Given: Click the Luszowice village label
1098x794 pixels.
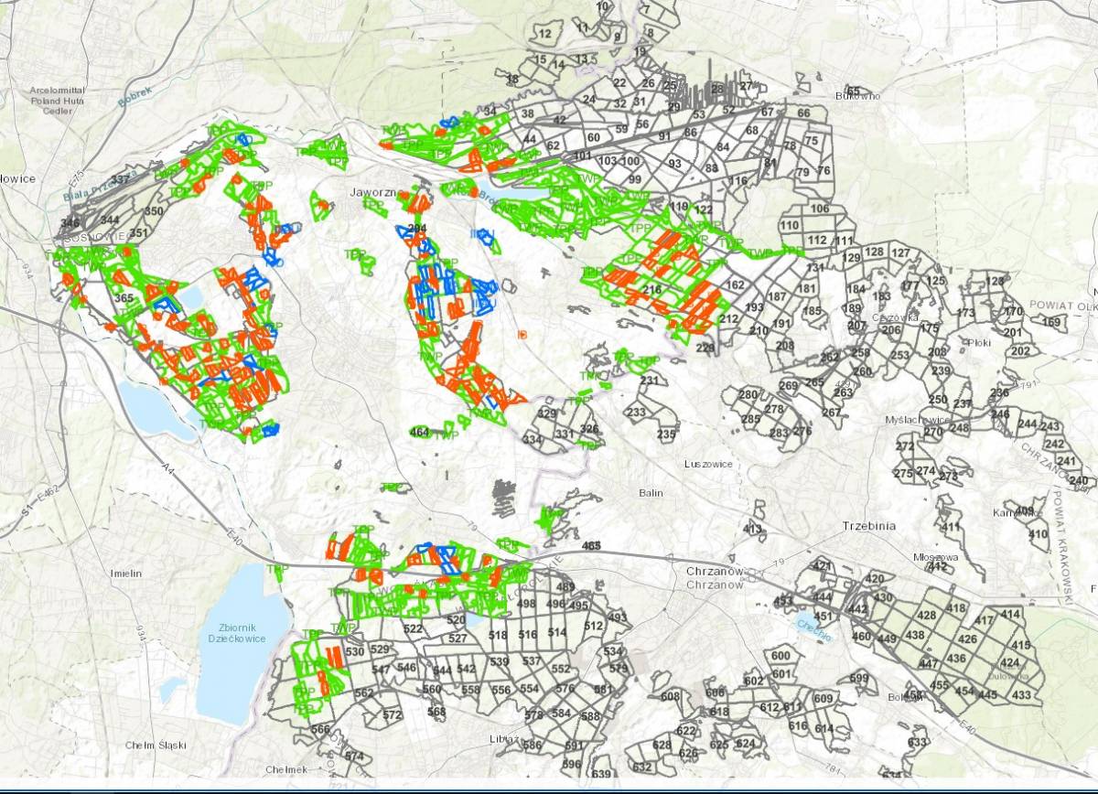Looking at the screenshot, I should [x=708, y=464].
